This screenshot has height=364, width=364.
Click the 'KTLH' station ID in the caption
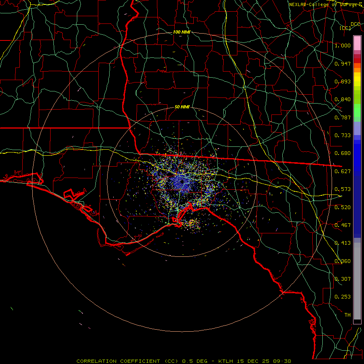(226, 361)
